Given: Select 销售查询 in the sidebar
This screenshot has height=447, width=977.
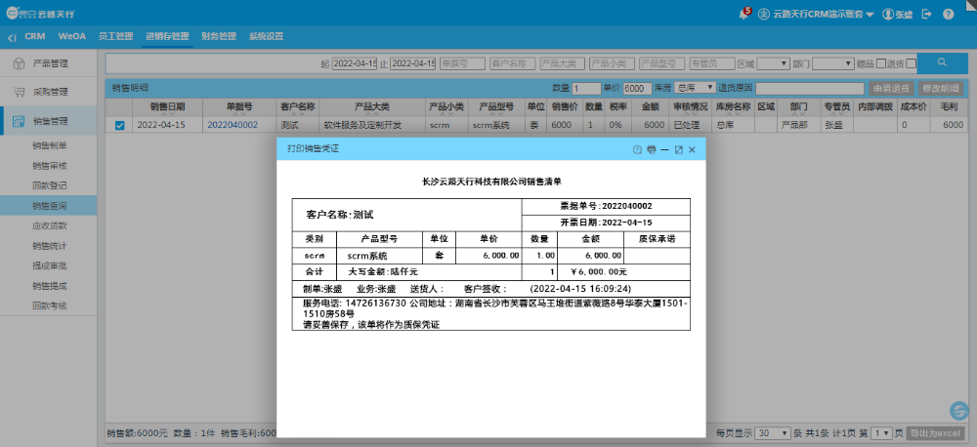Looking at the screenshot, I should click(49, 206).
